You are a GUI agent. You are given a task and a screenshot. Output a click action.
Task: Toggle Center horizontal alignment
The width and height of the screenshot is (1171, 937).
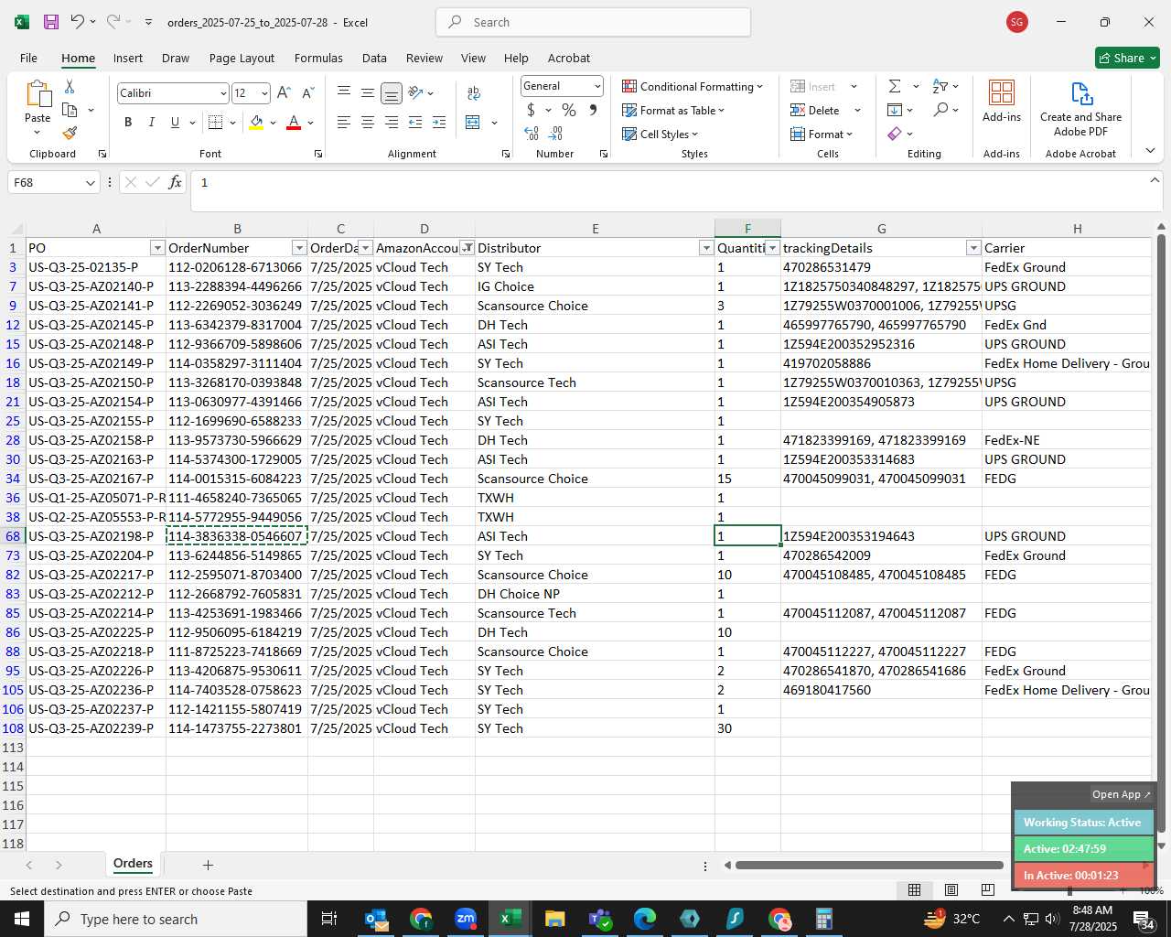click(368, 123)
